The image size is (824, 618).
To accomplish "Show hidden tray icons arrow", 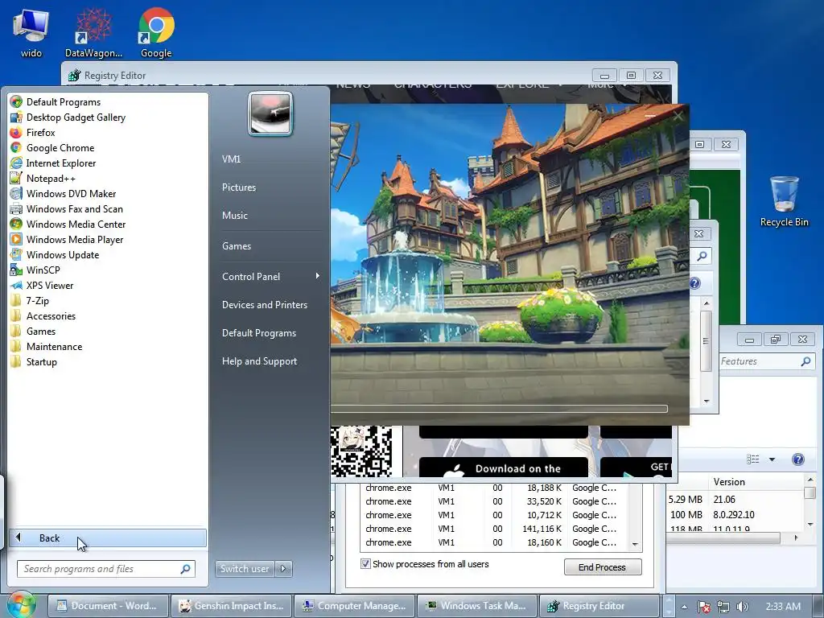I will 684,607.
